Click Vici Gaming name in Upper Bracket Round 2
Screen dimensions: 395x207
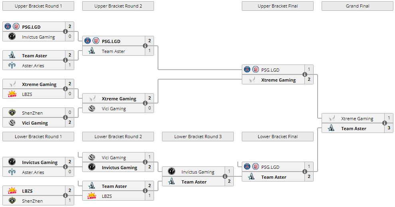point(114,109)
